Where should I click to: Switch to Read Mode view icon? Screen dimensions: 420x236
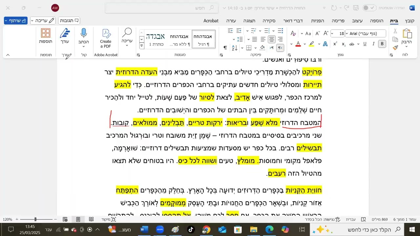coord(91,219)
